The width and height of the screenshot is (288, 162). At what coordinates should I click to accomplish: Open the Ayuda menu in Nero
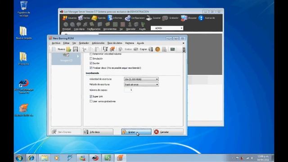point(140,43)
